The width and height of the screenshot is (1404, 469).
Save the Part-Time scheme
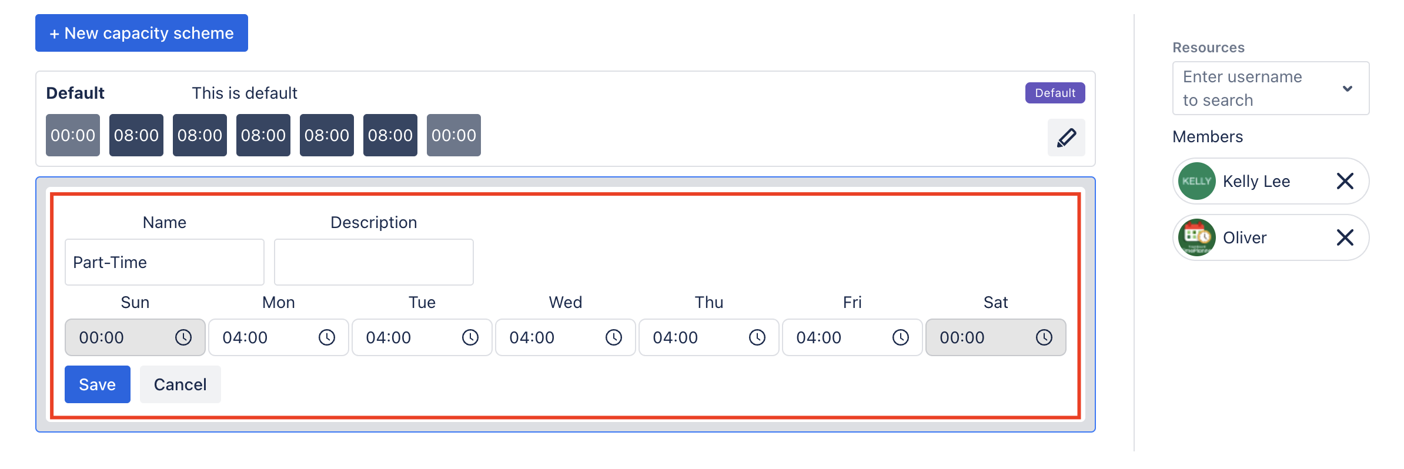coord(97,384)
